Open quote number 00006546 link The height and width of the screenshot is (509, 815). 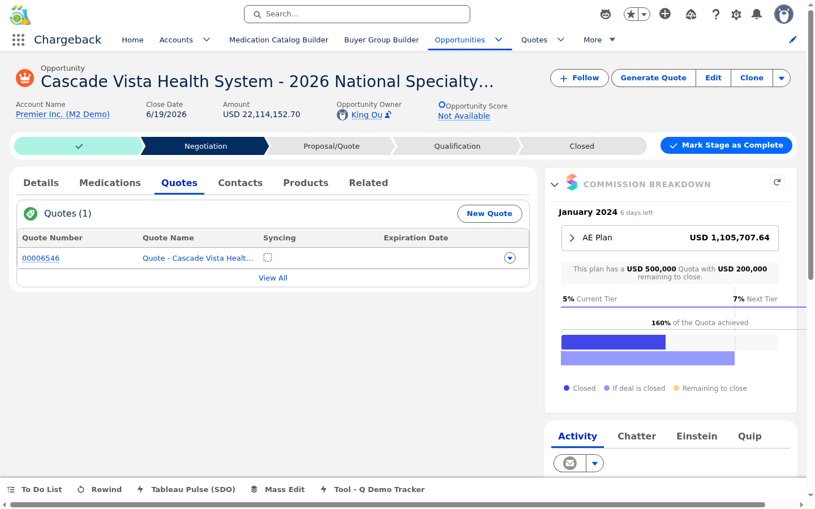pos(41,258)
